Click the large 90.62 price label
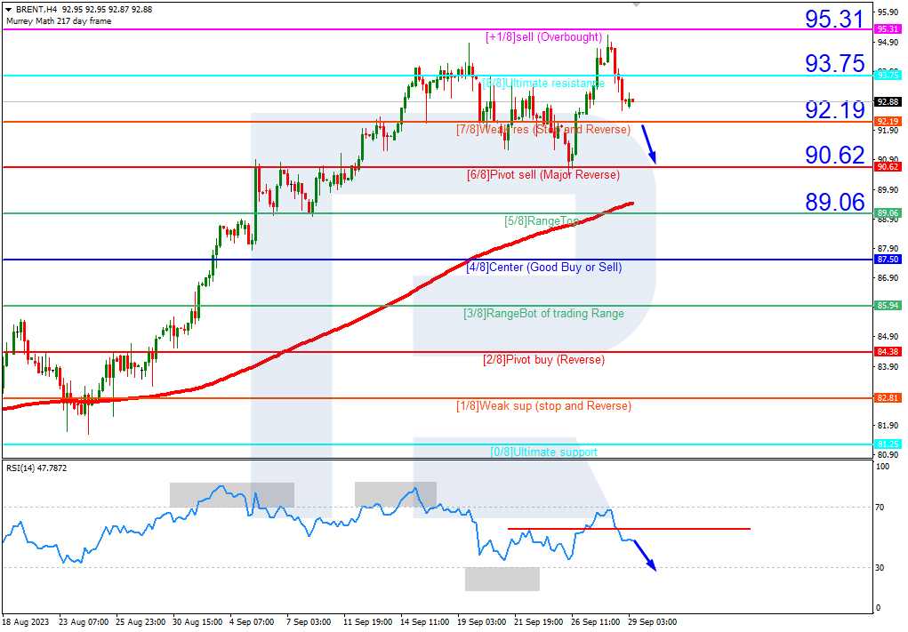 pos(834,155)
